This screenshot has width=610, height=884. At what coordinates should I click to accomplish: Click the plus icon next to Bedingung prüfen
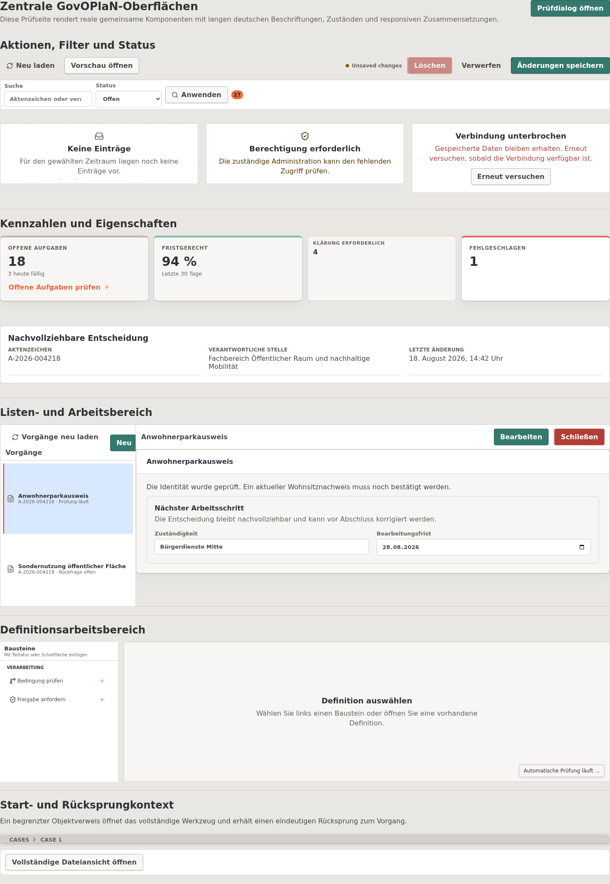tap(102, 681)
